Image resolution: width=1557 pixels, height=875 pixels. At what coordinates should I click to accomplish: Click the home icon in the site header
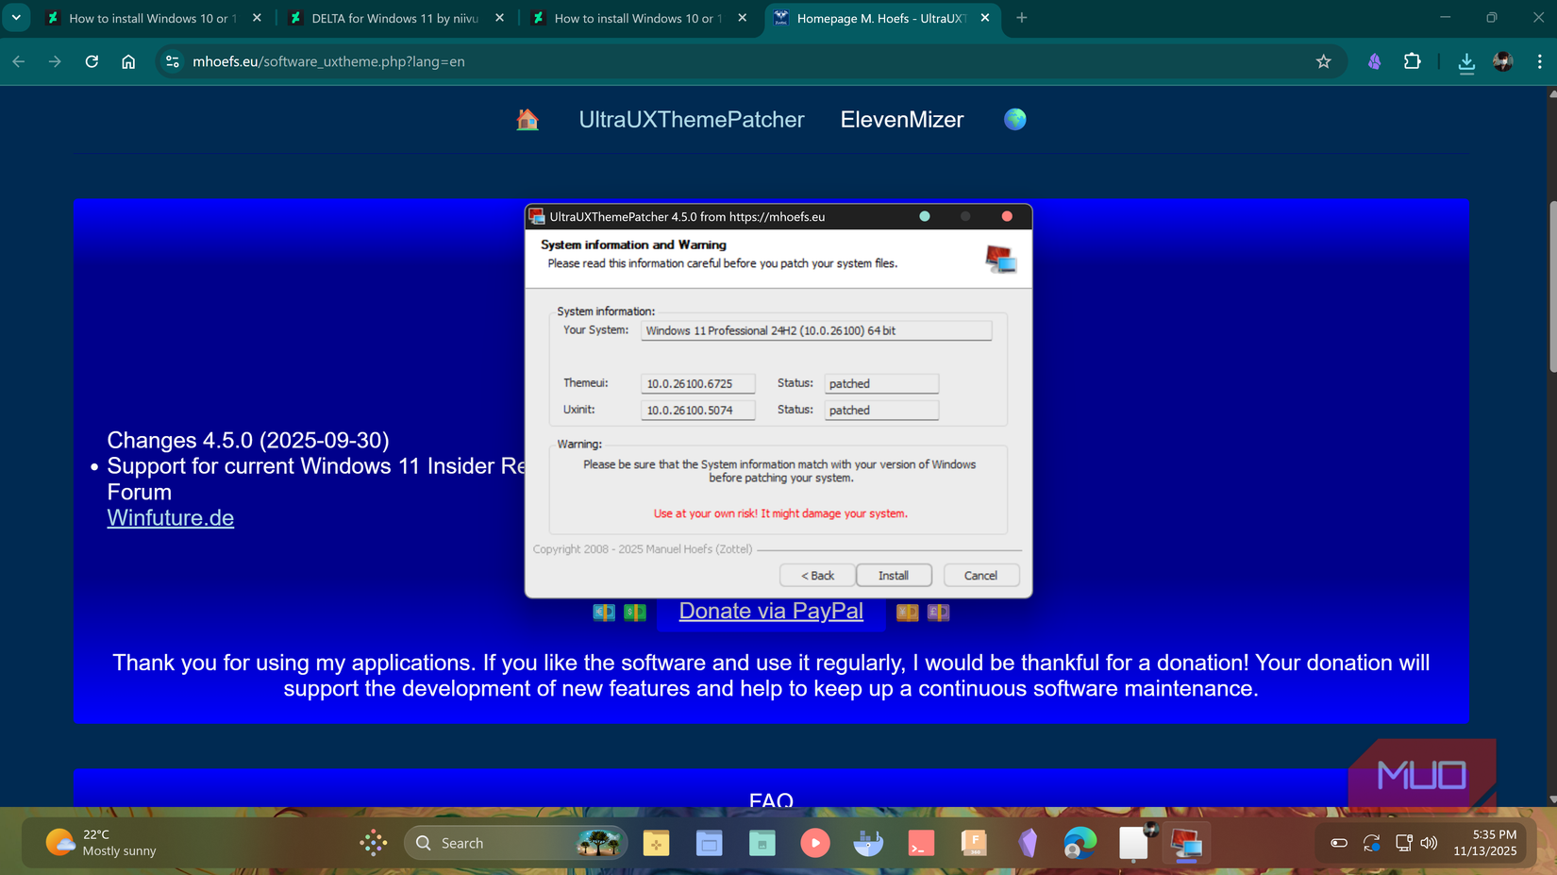click(x=527, y=119)
